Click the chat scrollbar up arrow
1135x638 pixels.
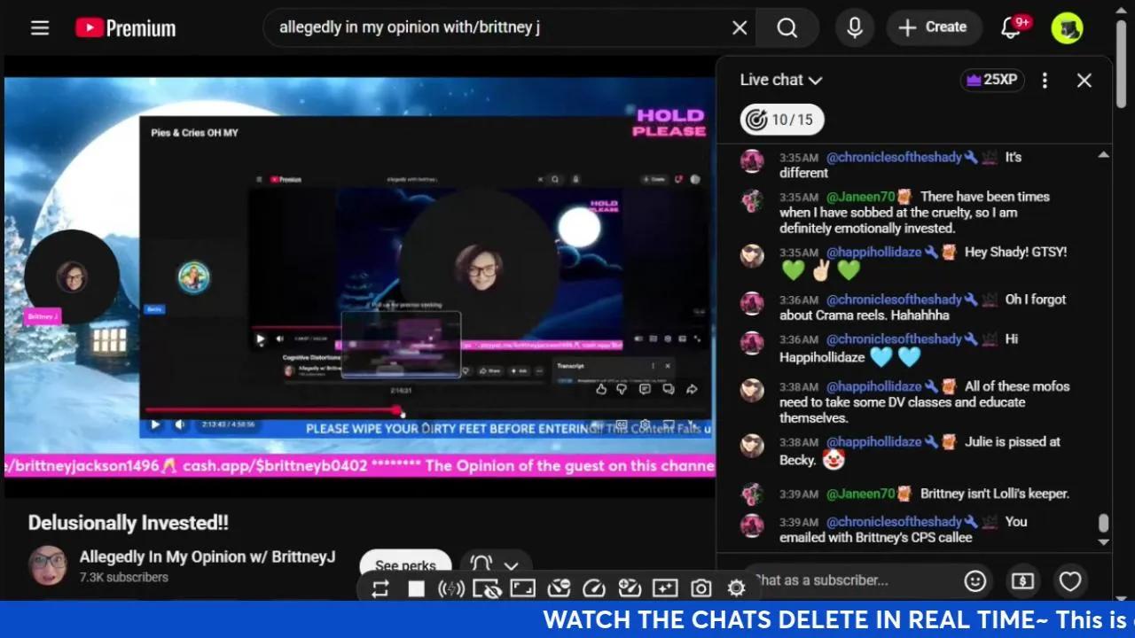coord(1103,155)
